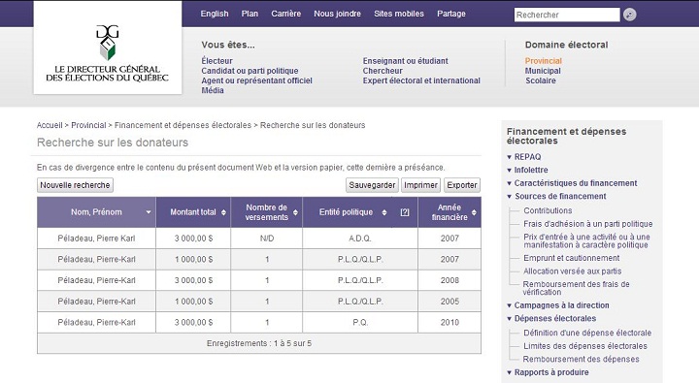This screenshot has width=699, height=383.
Task: Click the N/D versements cell
Action: (x=267, y=239)
